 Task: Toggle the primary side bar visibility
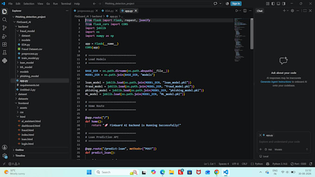click(273, 4)
